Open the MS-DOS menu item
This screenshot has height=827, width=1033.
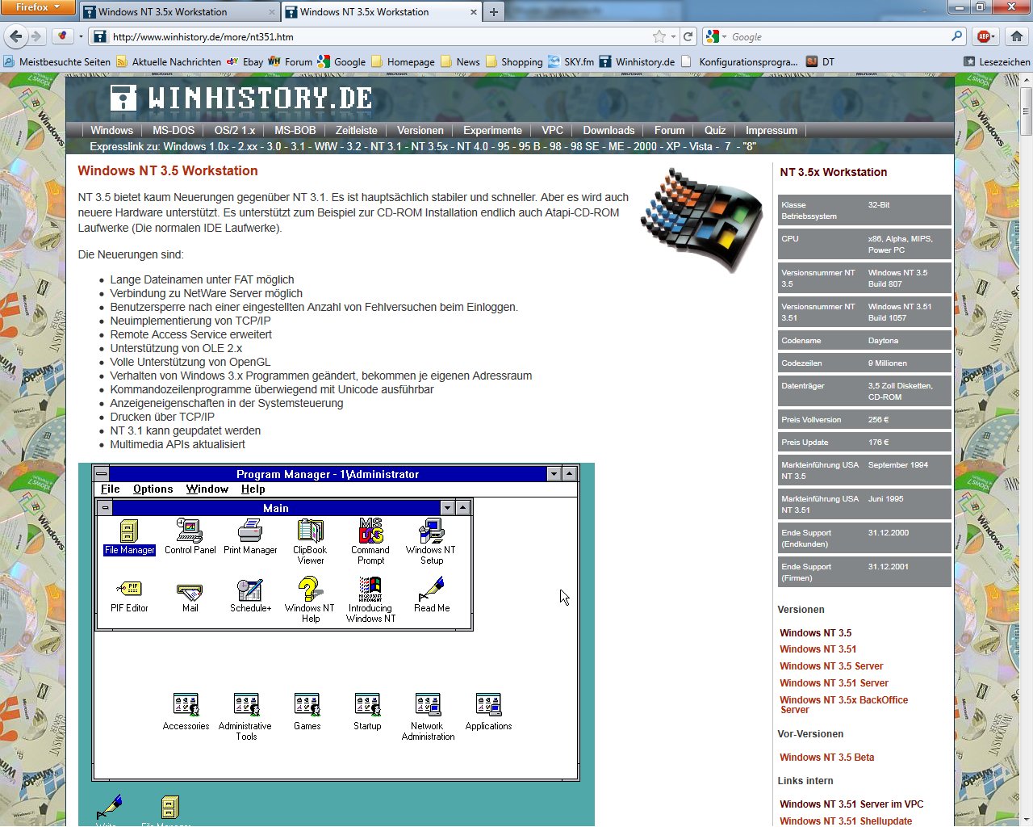[174, 130]
